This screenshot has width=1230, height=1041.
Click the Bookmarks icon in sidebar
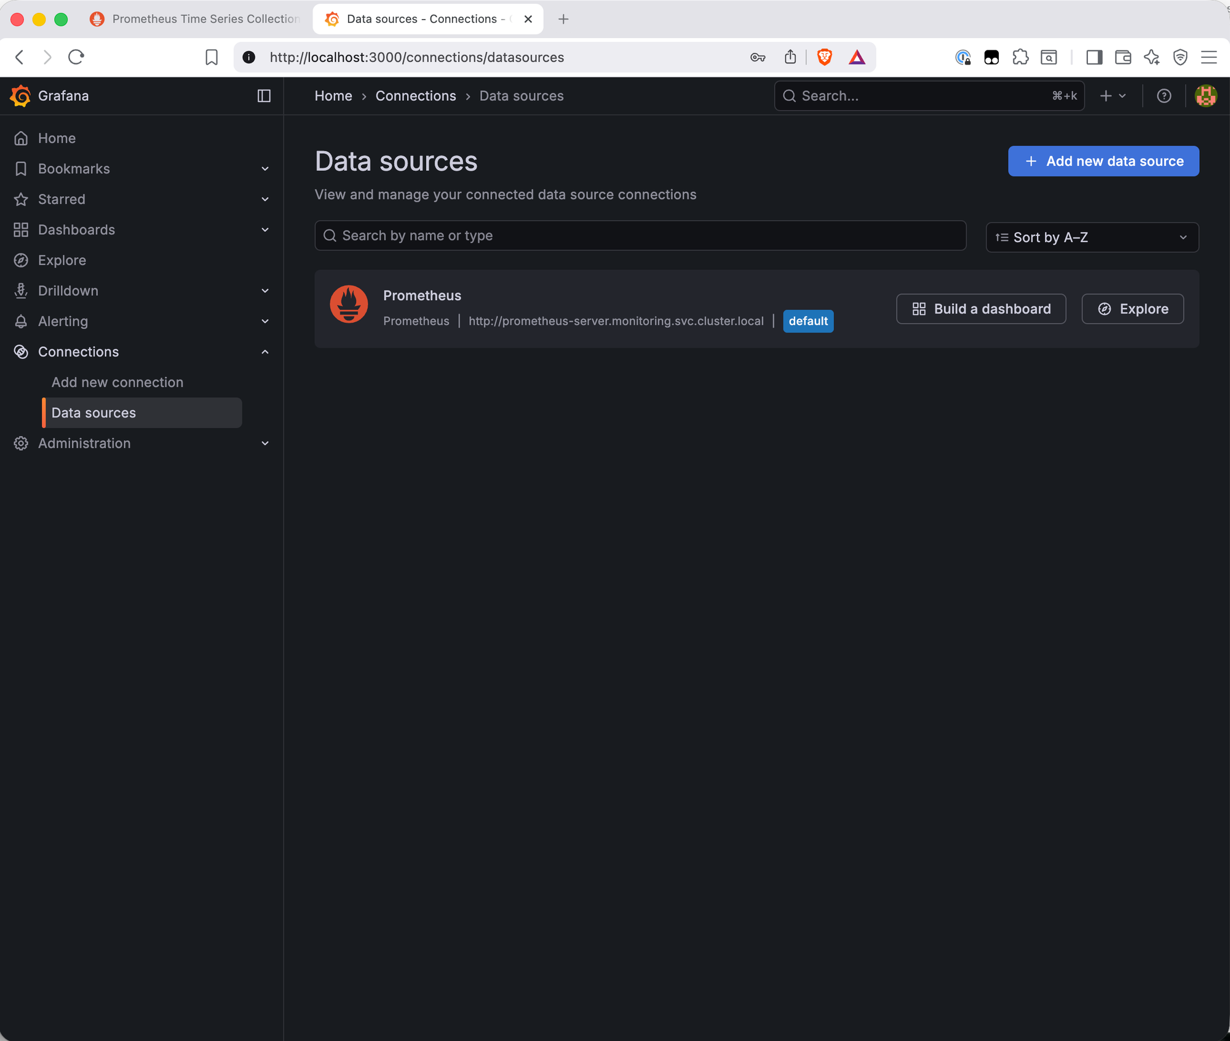click(21, 168)
